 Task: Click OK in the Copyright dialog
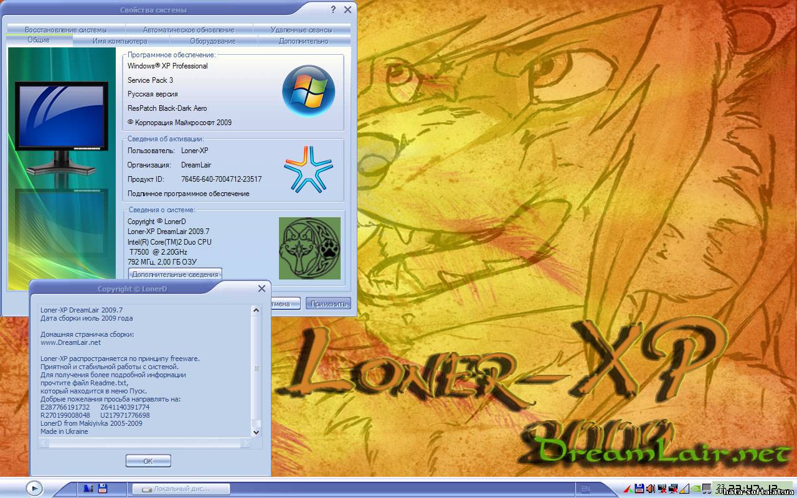click(148, 461)
